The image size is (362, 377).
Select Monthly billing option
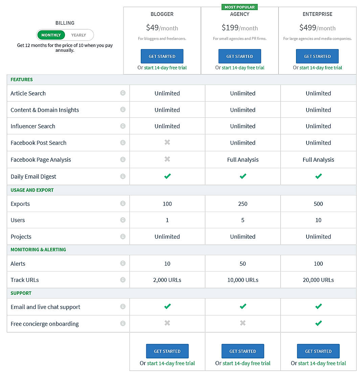51,35
